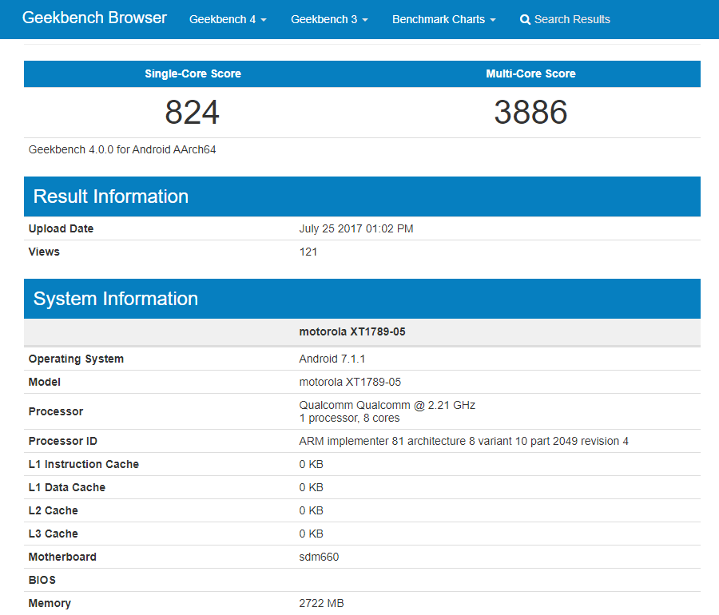Select the L1 Instruction Cache 0 KB value
The image size is (719, 615).
click(x=312, y=465)
